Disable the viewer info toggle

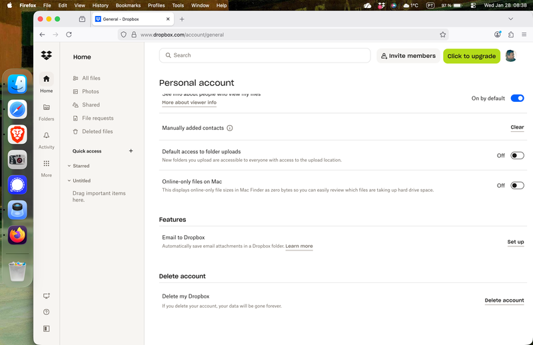pos(517,98)
